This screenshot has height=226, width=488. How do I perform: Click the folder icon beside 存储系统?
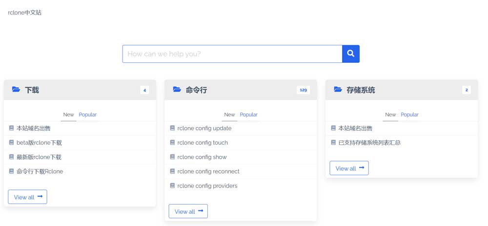[338, 90]
